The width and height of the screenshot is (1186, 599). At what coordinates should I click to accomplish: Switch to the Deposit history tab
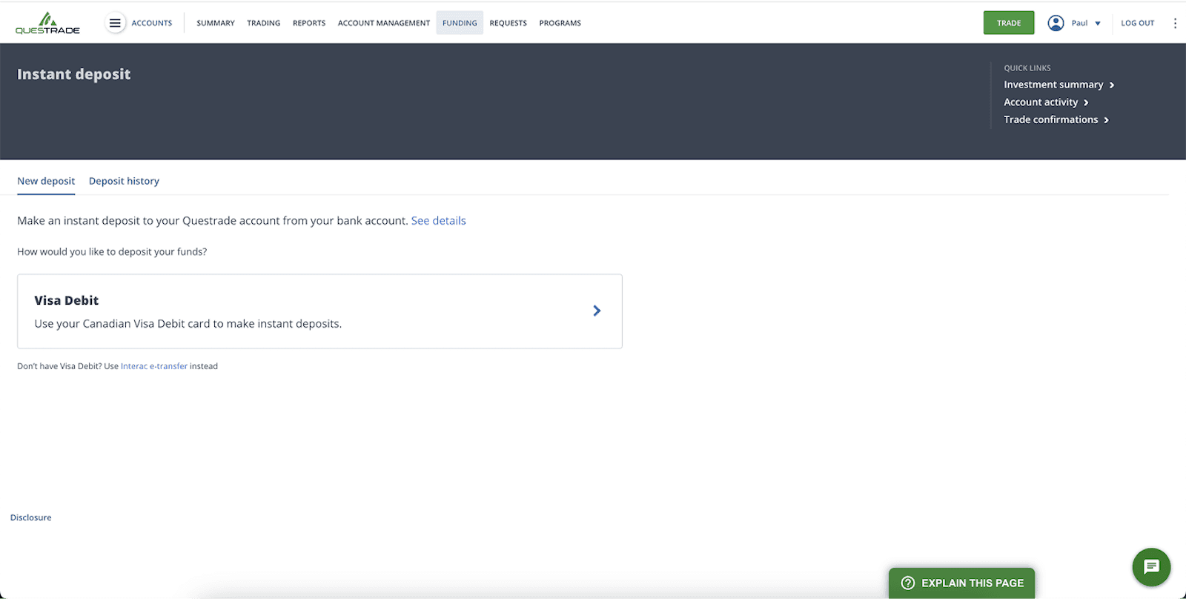(x=124, y=181)
